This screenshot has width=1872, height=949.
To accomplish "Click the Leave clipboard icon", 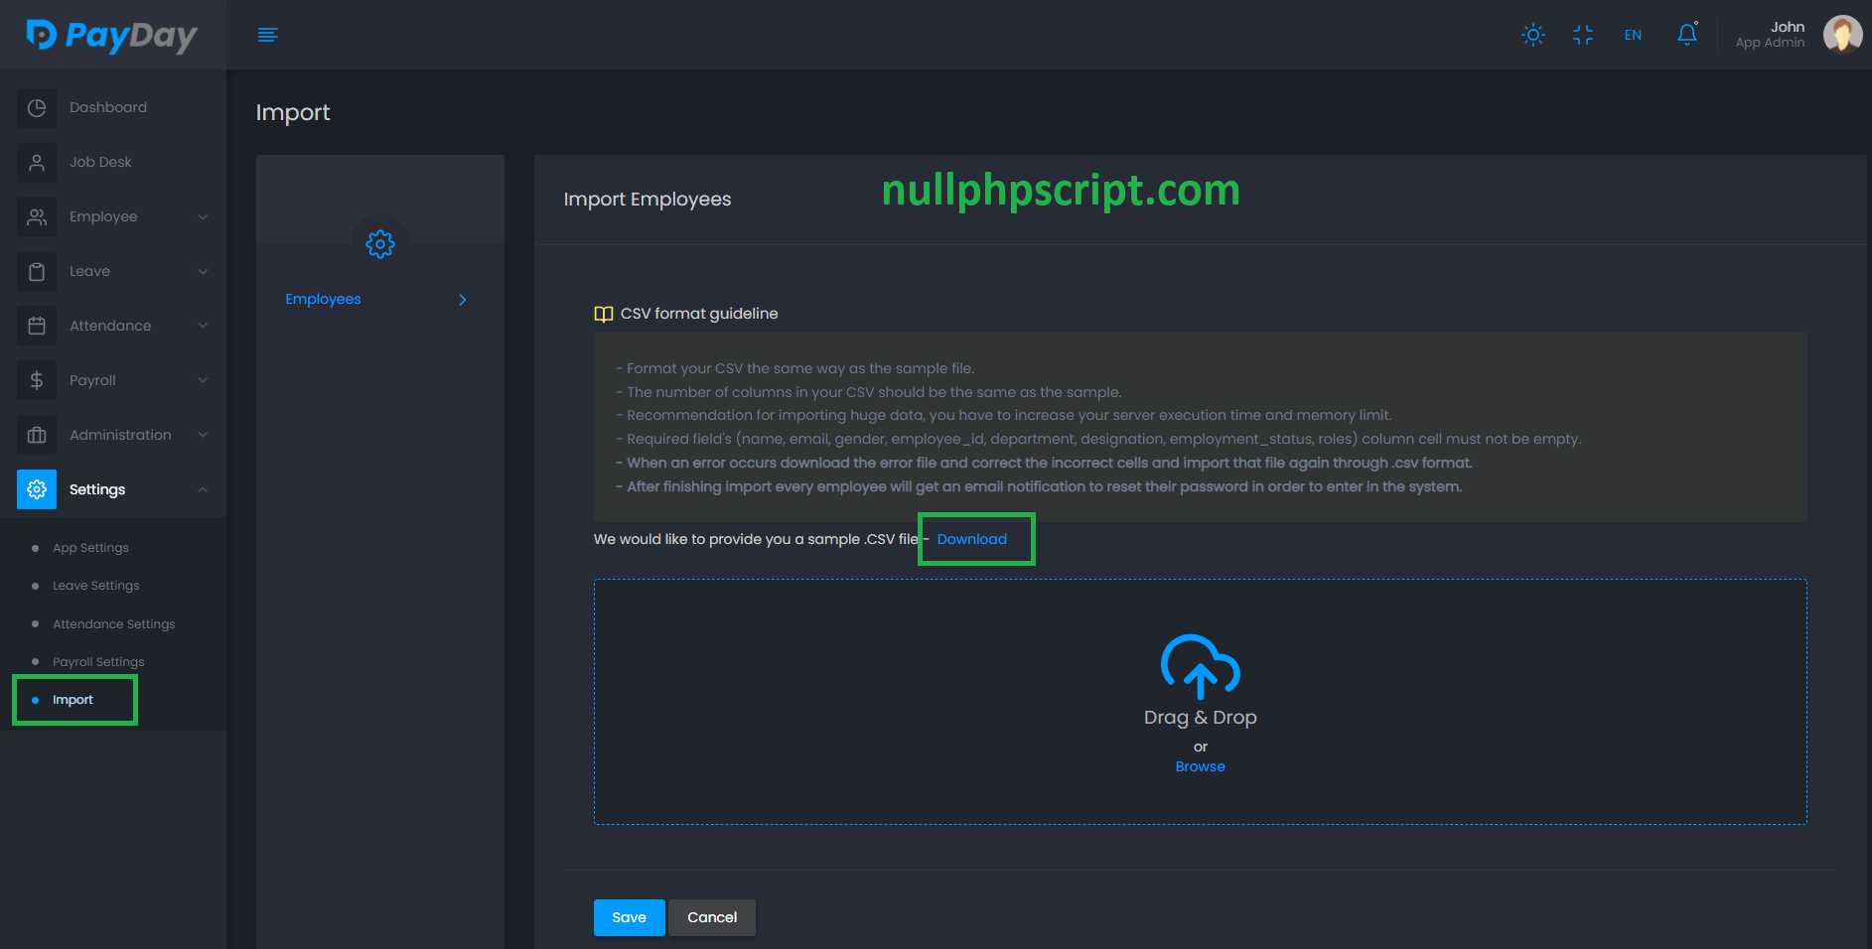I will [37, 271].
